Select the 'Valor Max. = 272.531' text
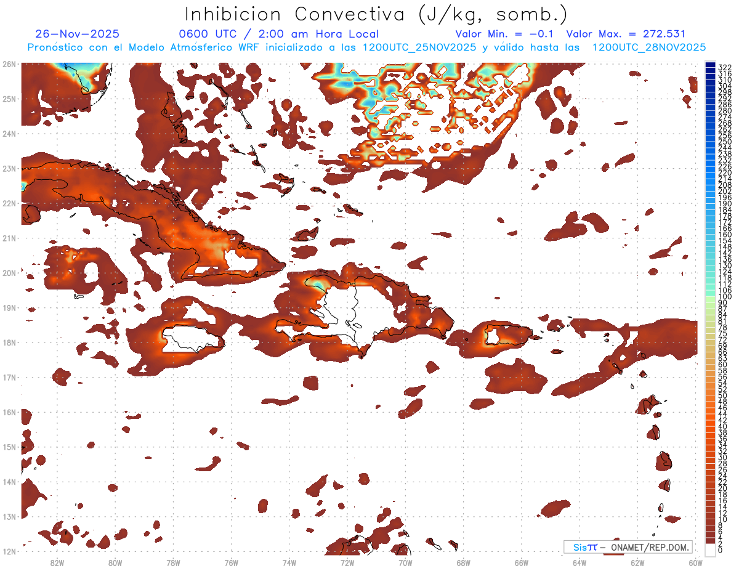This screenshot has width=739, height=571. pos(626,34)
